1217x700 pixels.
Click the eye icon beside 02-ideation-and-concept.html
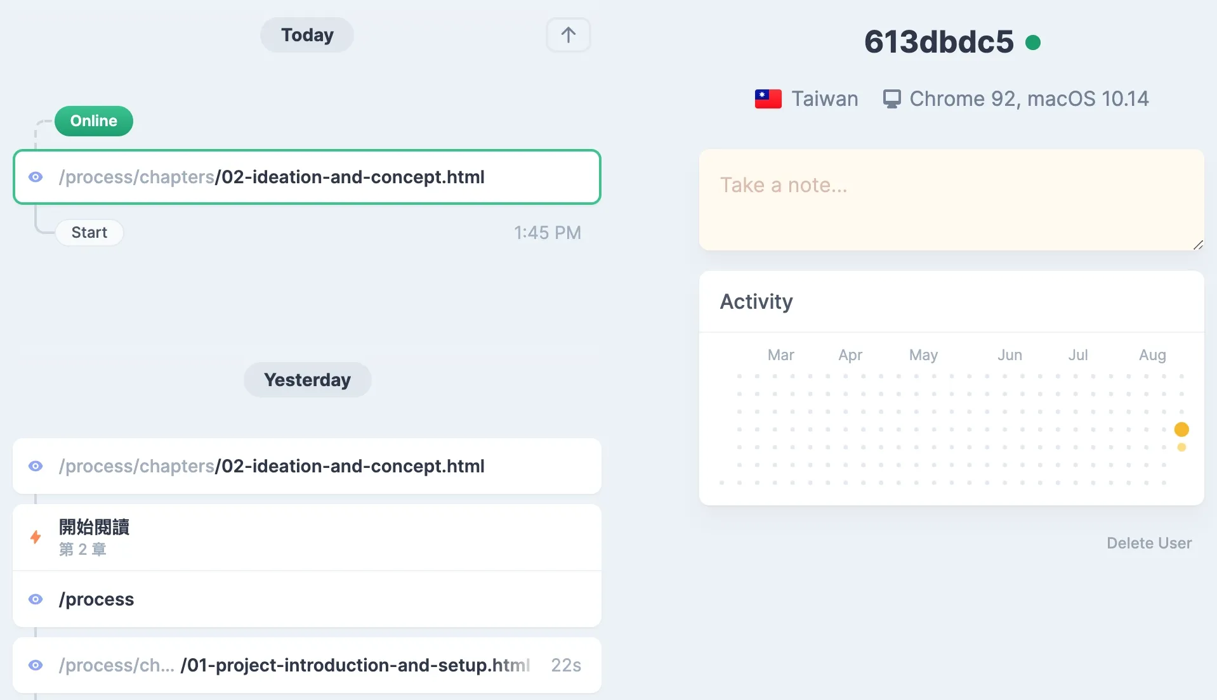coord(36,178)
